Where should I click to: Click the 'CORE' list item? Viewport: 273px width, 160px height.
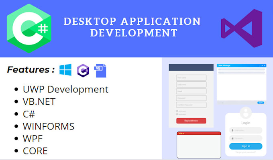tap(35, 151)
